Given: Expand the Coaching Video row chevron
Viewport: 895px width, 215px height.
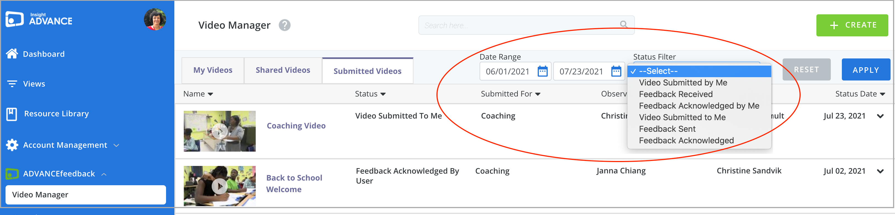Looking at the screenshot, I should coord(880,116).
